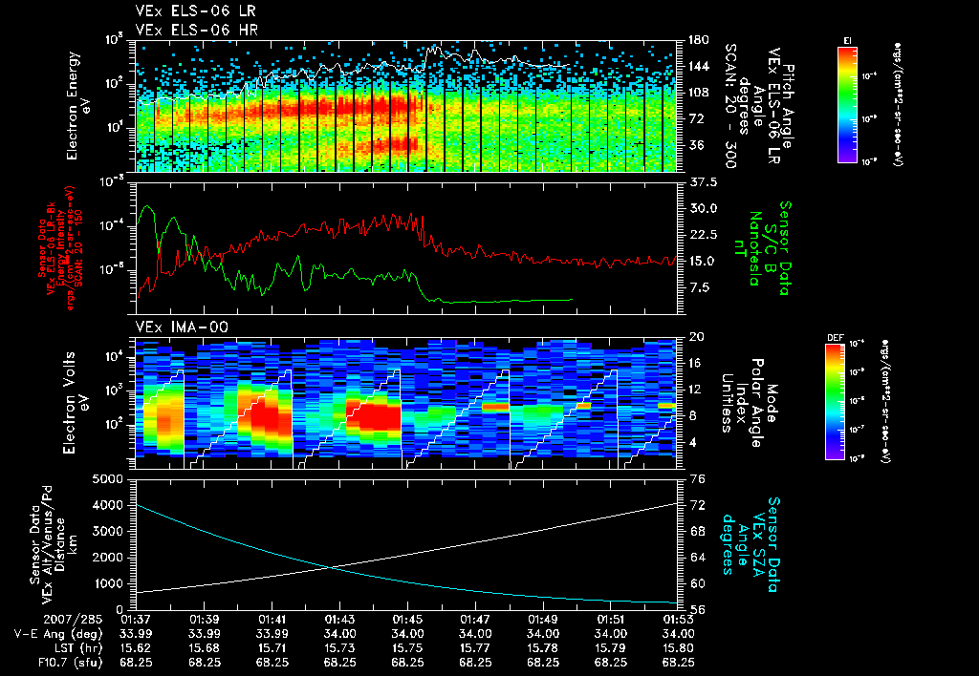Click the 01:47 time tick label
This screenshot has width=979, height=676.
(x=475, y=620)
